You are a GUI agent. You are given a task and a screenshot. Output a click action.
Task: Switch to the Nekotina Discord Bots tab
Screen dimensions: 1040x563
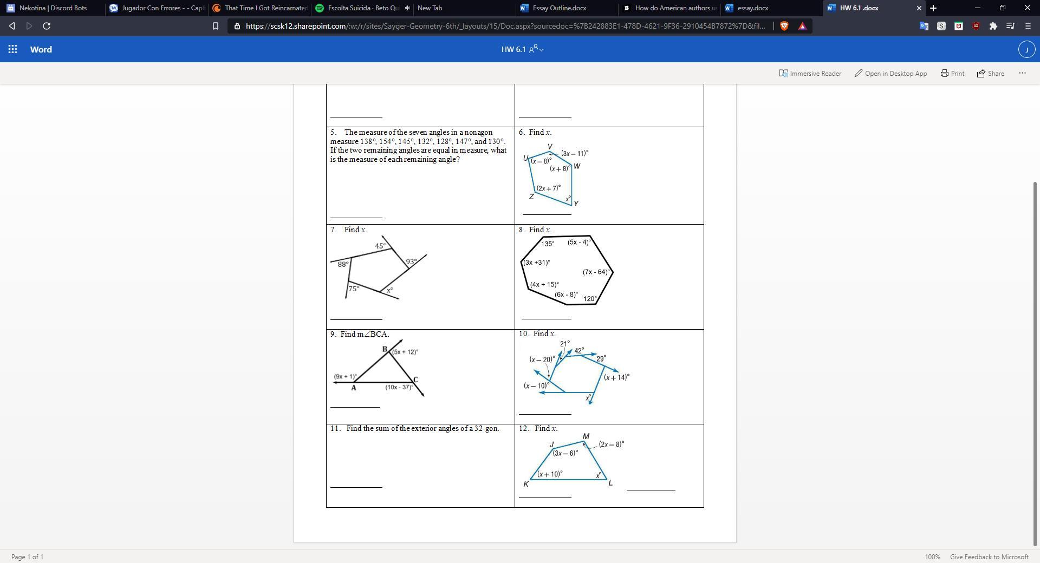(x=52, y=8)
